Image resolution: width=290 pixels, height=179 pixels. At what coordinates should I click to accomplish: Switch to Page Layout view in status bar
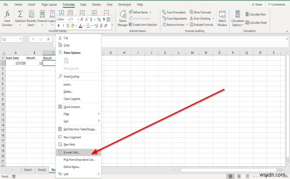(x=239, y=176)
